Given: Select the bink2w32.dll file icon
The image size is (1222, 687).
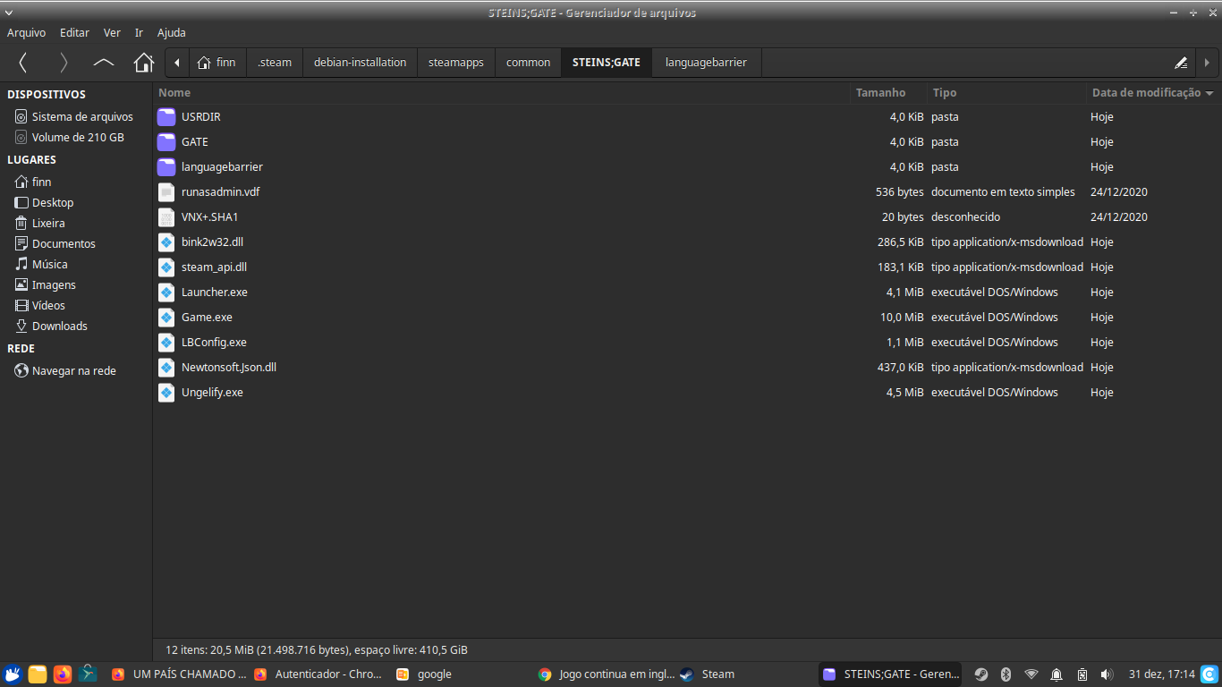Looking at the screenshot, I should click(166, 242).
